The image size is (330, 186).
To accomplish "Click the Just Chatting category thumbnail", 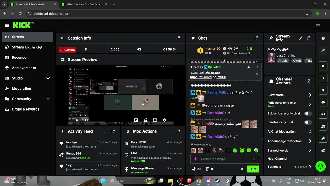I will coord(271,58).
